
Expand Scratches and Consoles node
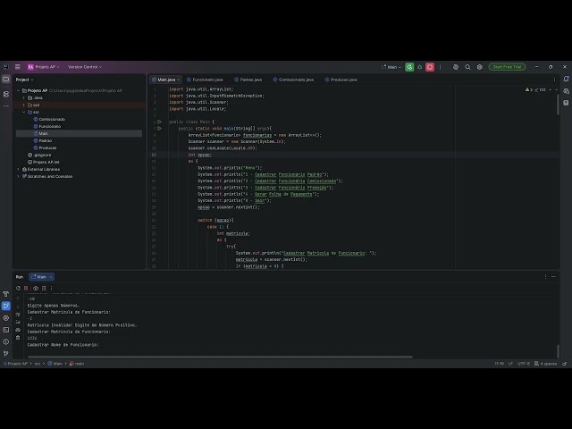click(x=18, y=176)
